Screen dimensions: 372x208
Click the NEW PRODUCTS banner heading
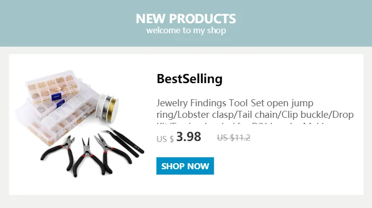pos(186,19)
